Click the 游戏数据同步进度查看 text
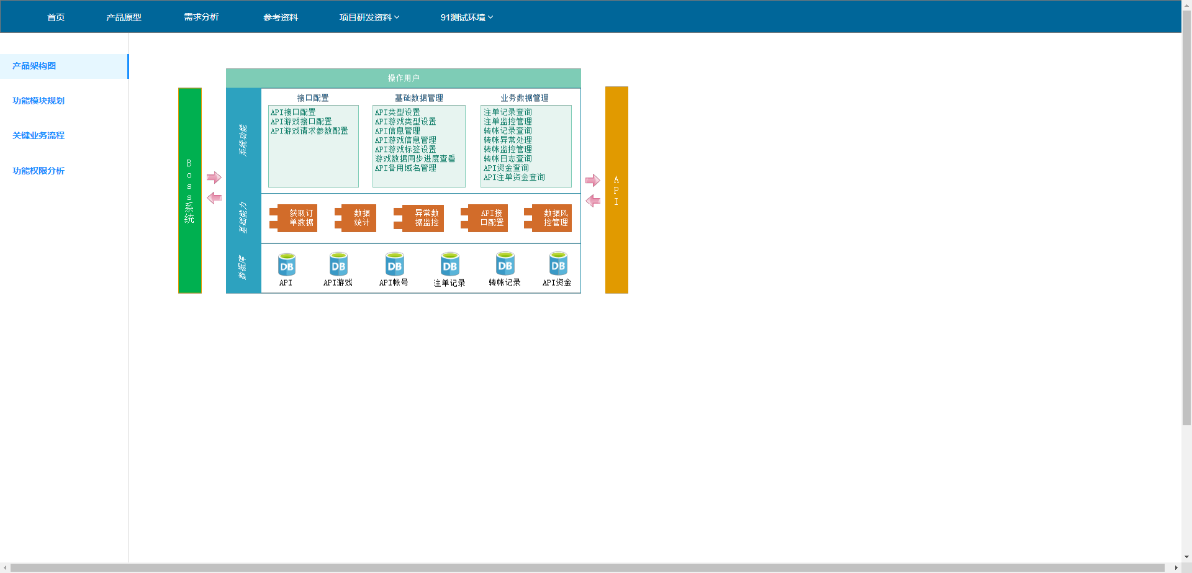Viewport: 1192px width, 573px height. (x=415, y=159)
